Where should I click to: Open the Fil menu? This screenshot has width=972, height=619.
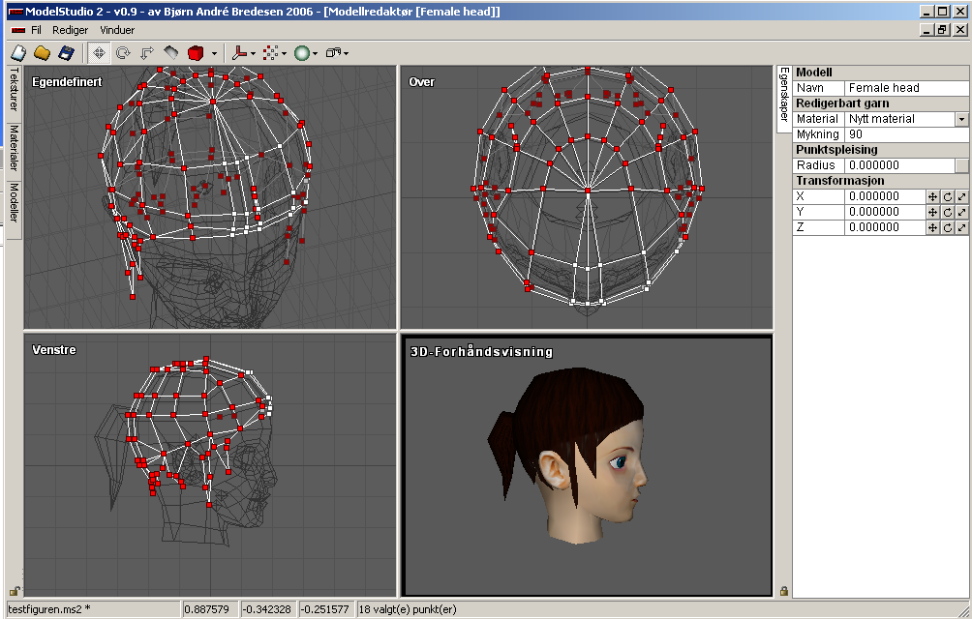click(36, 30)
